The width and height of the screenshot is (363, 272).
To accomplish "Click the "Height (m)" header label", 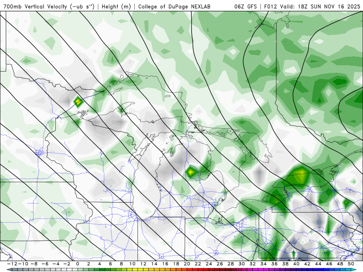I will click(x=117, y=6).
